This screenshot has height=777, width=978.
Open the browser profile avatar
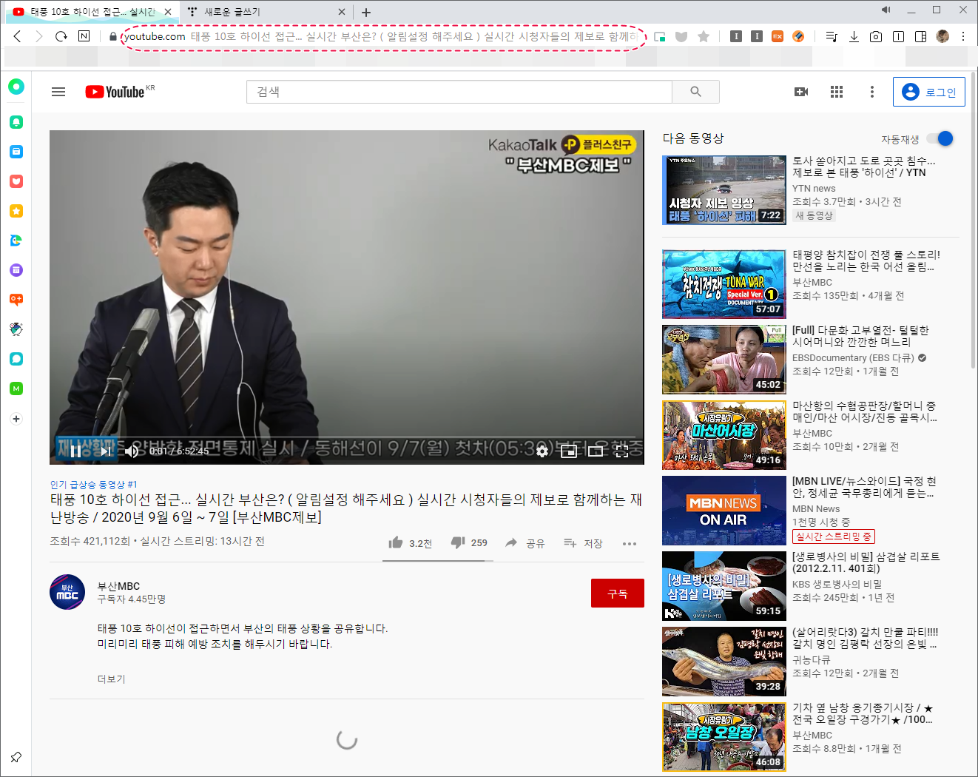point(942,36)
